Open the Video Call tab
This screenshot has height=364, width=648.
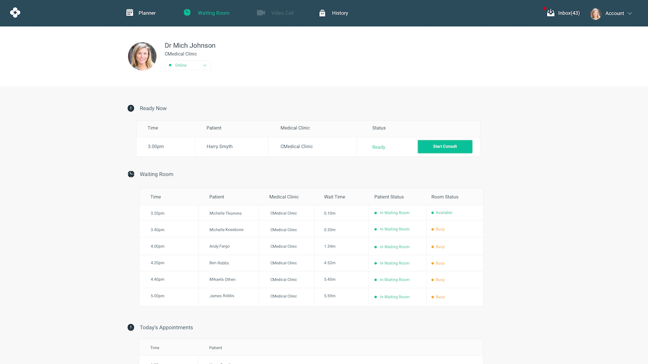click(282, 13)
